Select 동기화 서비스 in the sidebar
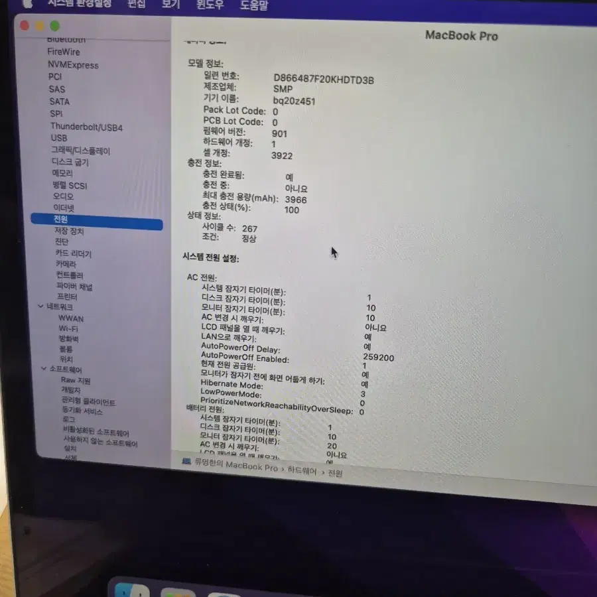This screenshot has height=597, width=597. pyautogui.click(x=82, y=411)
